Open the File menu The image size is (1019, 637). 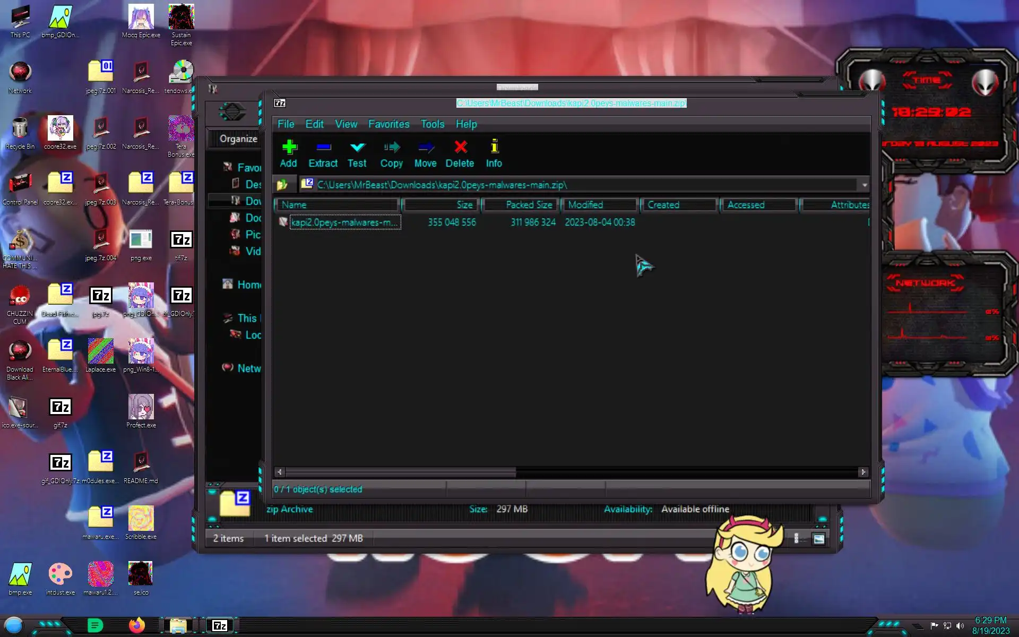[x=286, y=124]
